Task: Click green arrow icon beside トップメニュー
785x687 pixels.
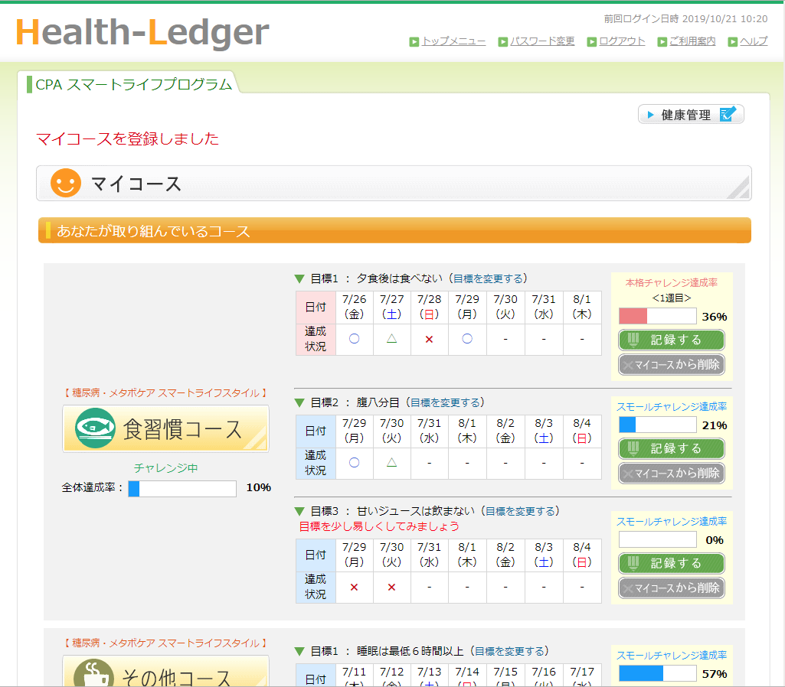Action: tap(414, 42)
